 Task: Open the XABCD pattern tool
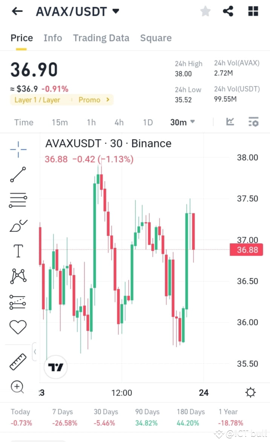[x=18, y=276]
